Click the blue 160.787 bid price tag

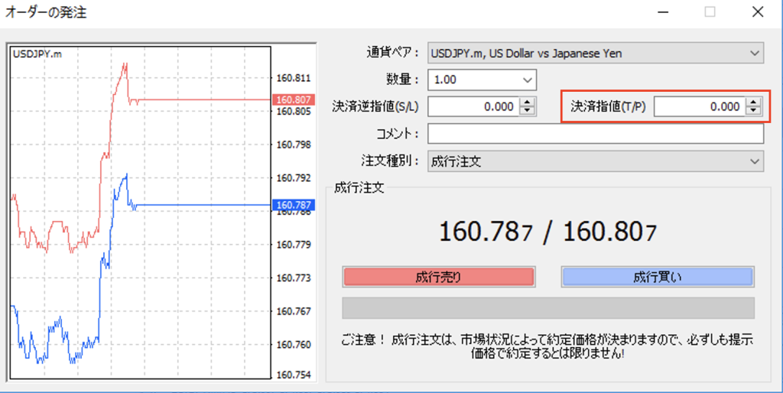(294, 205)
